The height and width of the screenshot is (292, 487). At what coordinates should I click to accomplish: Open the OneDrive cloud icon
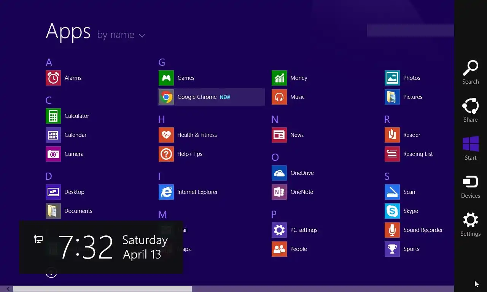click(279, 173)
